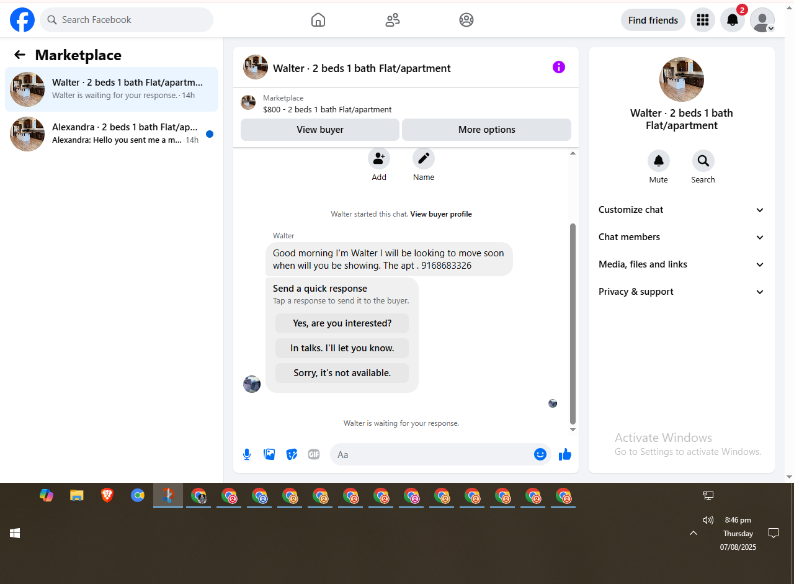Expand the Customize chat section
The image size is (794, 584).
pos(682,210)
